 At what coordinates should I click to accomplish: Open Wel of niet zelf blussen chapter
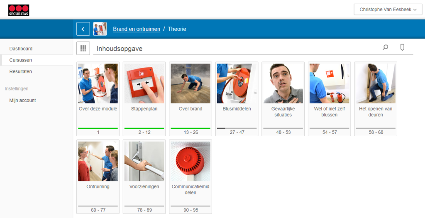click(x=330, y=99)
